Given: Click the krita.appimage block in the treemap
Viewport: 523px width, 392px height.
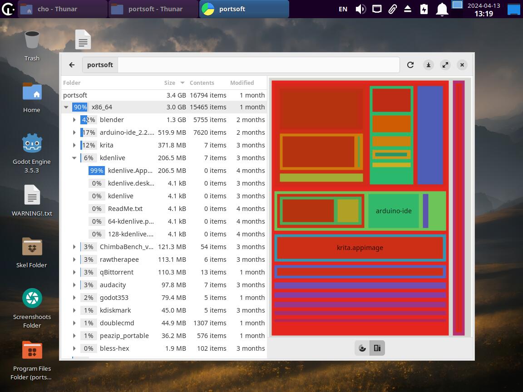Looking at the screenshot, I should (360, 248).
